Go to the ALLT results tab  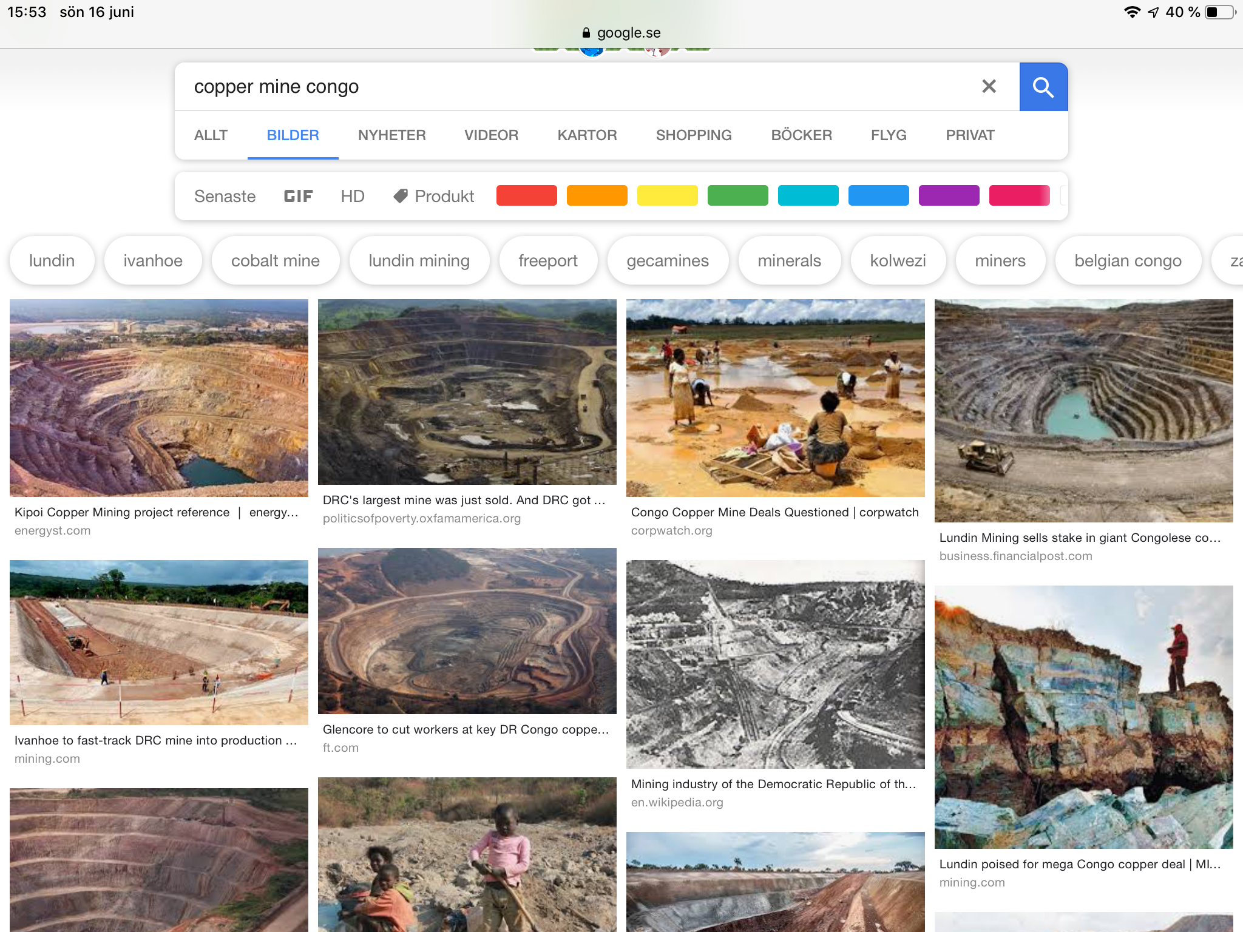211,135
